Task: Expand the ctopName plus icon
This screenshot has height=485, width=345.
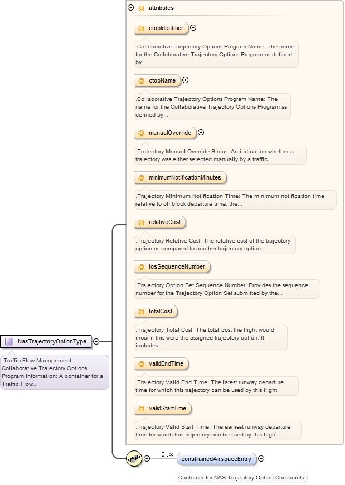Action: (x=186, y=80)
